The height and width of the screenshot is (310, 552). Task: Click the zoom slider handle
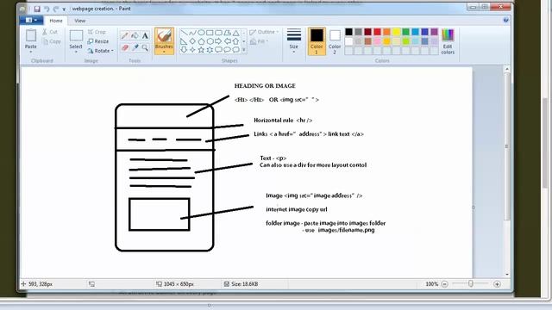click(471, 283)
